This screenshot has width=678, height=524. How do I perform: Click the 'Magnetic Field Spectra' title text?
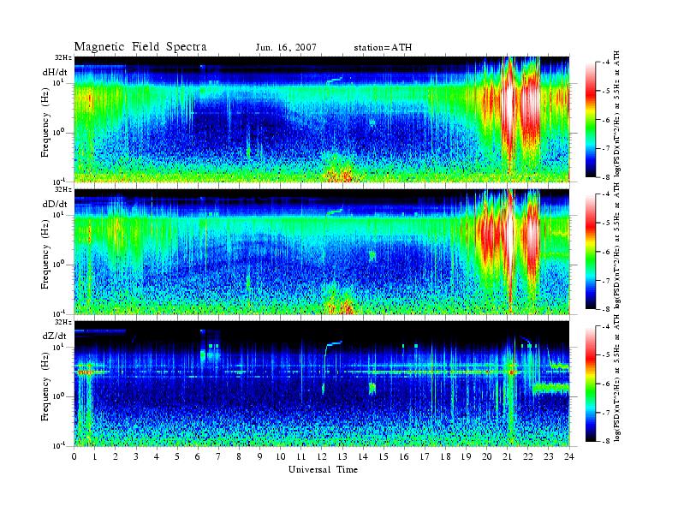[140, 47]
